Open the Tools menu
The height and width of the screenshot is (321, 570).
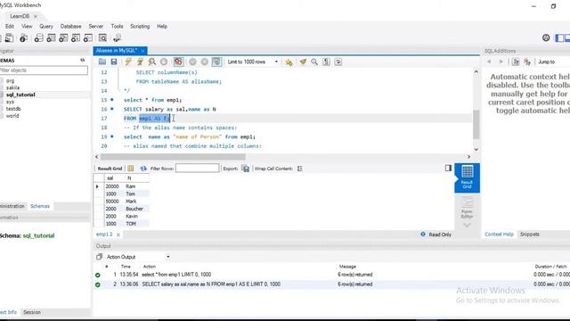117,26
